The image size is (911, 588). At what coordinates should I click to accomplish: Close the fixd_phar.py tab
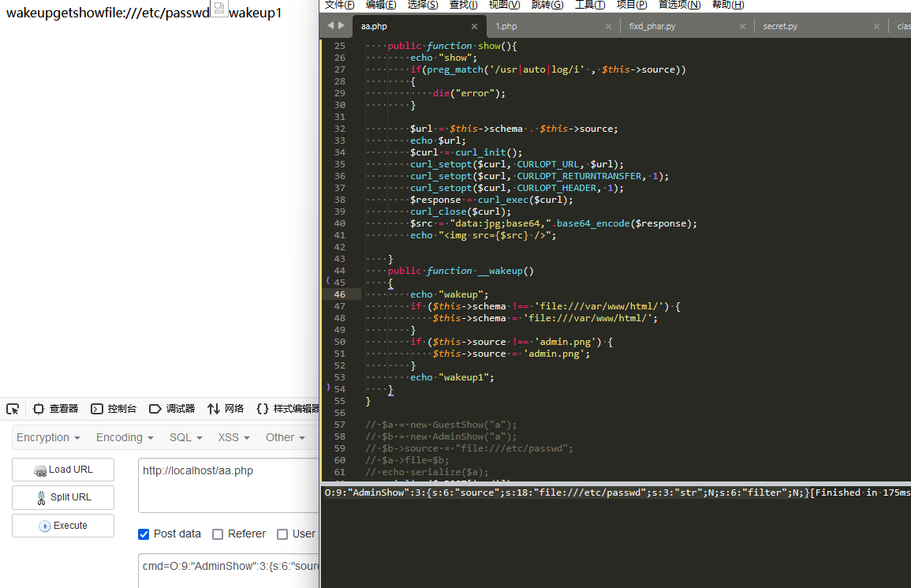click(742, 26)
